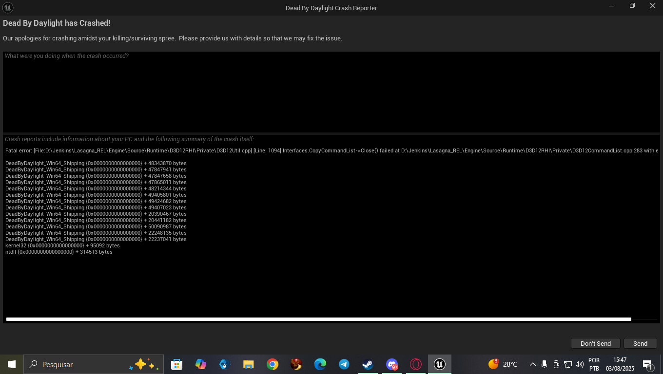
Task: Click the Send button
Action: (x=640, y=343)
